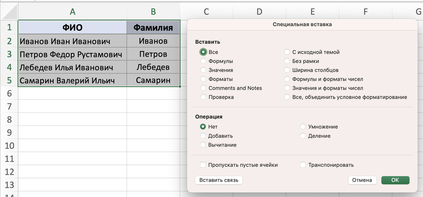Select row 8 header
The width and height of the screenshot is (423, 197).
pos(9,119)
